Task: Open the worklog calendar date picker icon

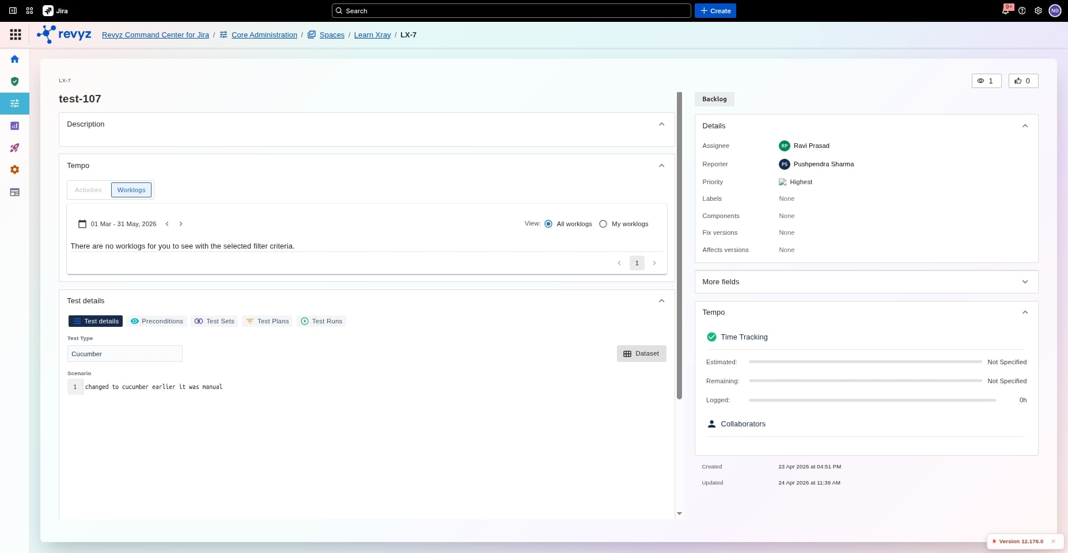Action: click(x=82, y=224)
